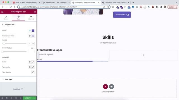Image resolution: width=179 pixels, height=100 pixels.
Task: Click the red Add New Section button
Action: tap(105, 87)
